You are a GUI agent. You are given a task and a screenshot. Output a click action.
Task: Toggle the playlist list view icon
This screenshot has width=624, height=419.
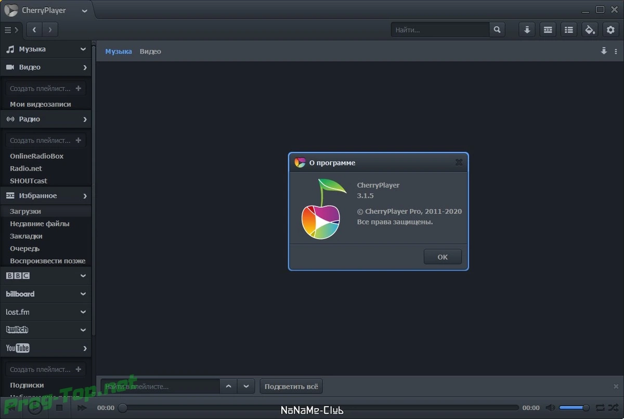(x=569, y=30)
